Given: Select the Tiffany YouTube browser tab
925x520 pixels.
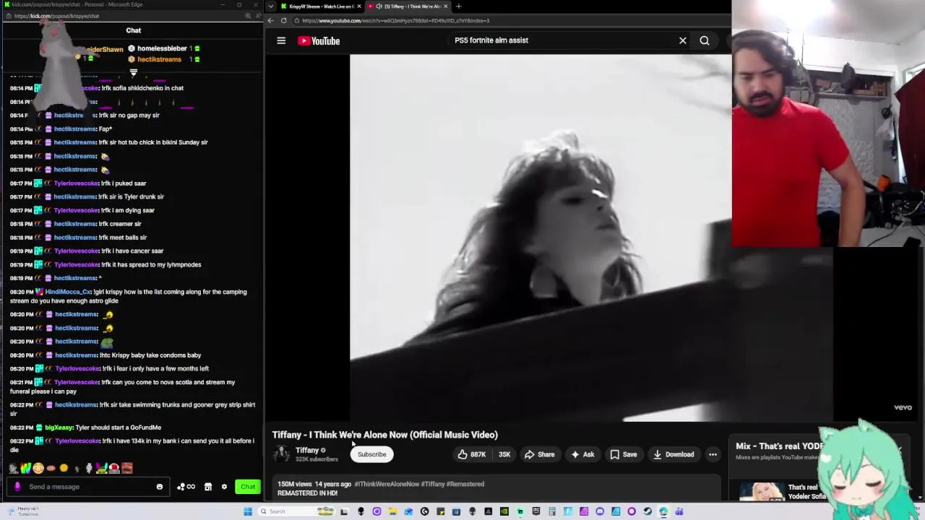Looking at the screenshot, I should [408, 6].
